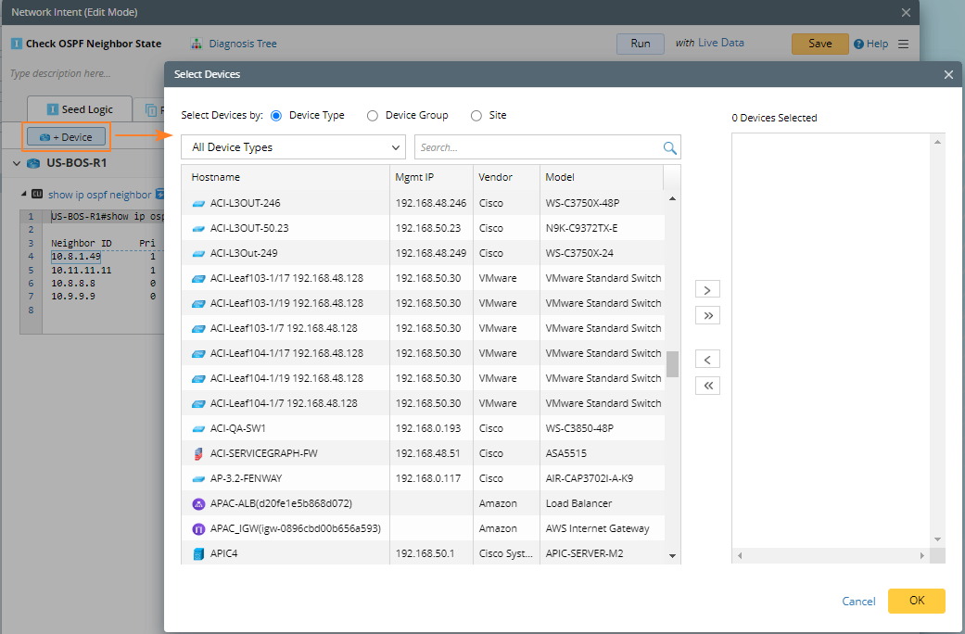Collapse the show ip ospf neighbor command
Image resolution: width=965 pixels, height=634 pixels.
(25, 195)
